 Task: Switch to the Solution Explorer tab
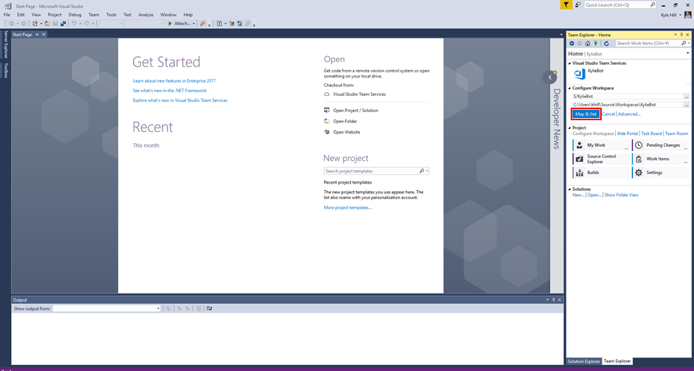(x=584, y=361)
